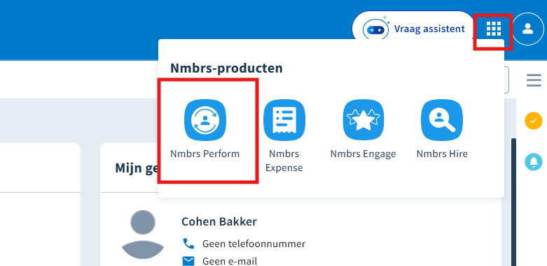
Task: Select the Nmbrs Perform label
Action: pyautogui.click(x=205, y=154)
